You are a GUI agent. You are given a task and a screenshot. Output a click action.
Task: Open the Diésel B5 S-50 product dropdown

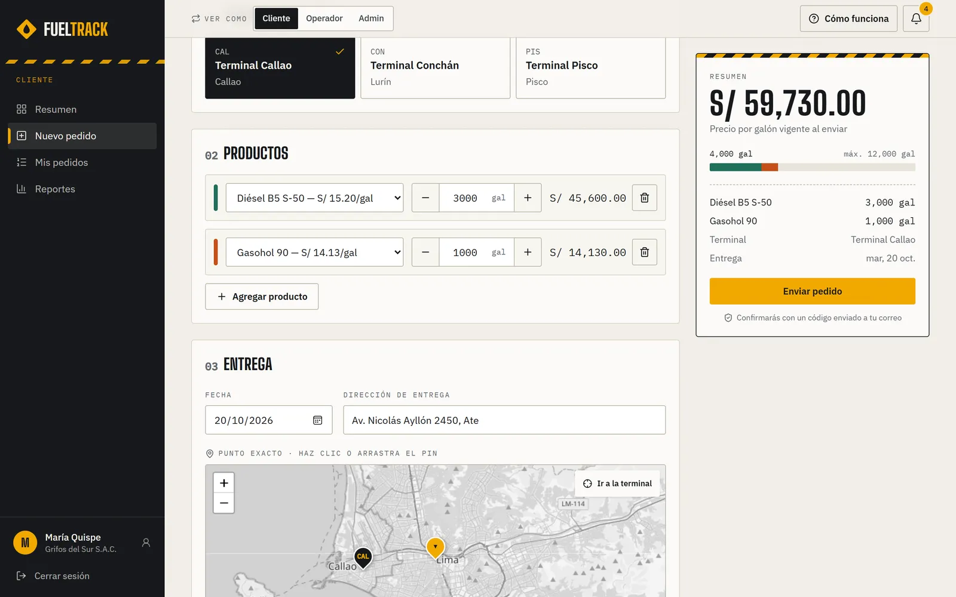point(314,198)
